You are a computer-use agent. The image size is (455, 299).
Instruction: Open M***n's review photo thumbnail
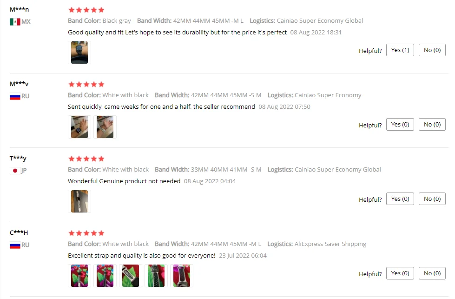(79, 53)
